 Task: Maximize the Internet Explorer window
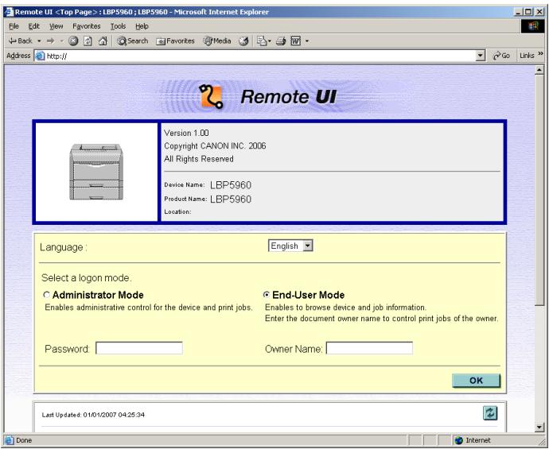pos(528,12)
